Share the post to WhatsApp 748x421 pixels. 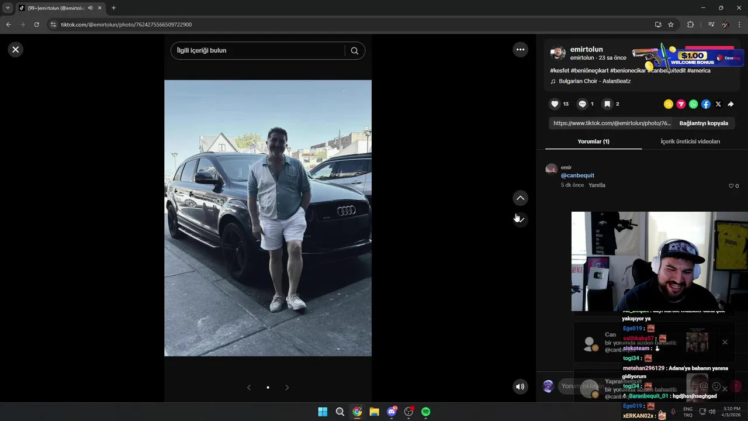tap(693, 104)
